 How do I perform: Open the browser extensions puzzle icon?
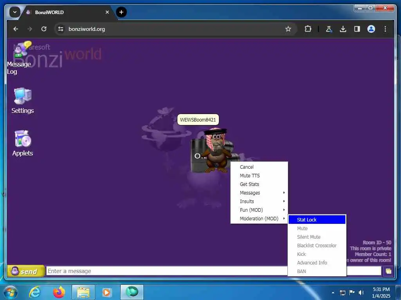tap(308, 29)
